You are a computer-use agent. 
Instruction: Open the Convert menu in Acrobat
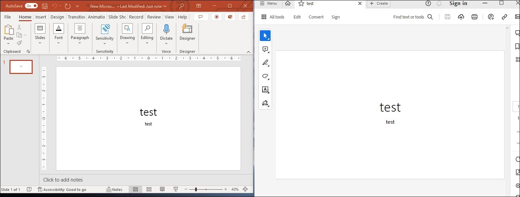click(316, 17)
